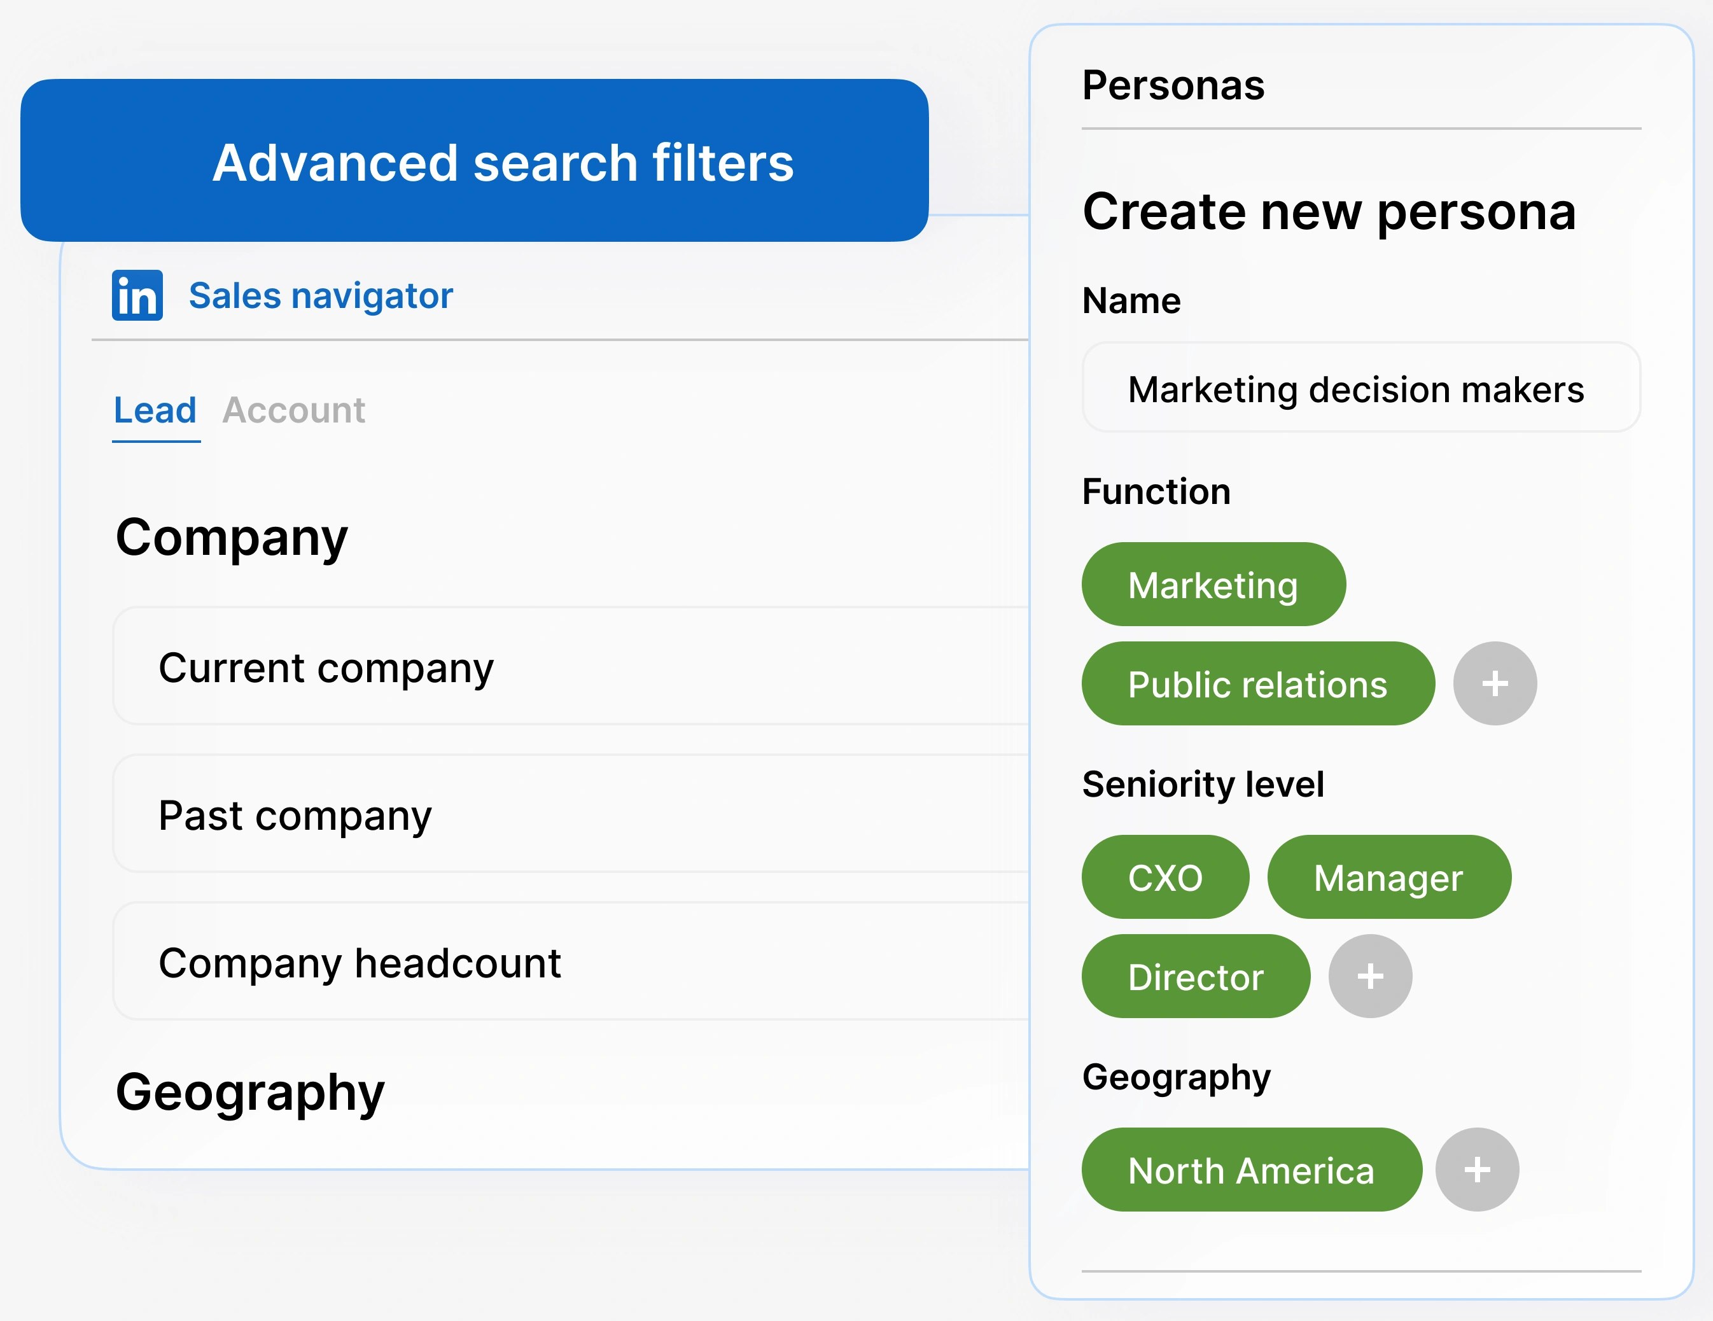
Task: Open Sales navigator link
Action: pyautogui.click(x=321, y=296)
